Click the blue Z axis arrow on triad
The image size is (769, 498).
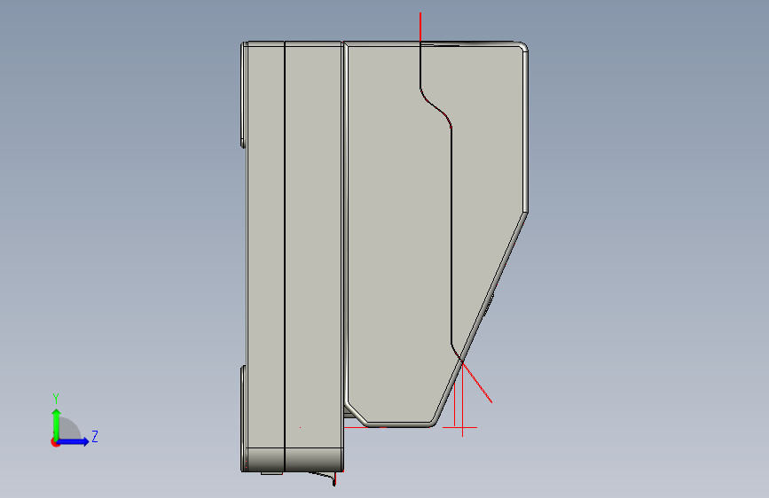click(x=74, y=441)
